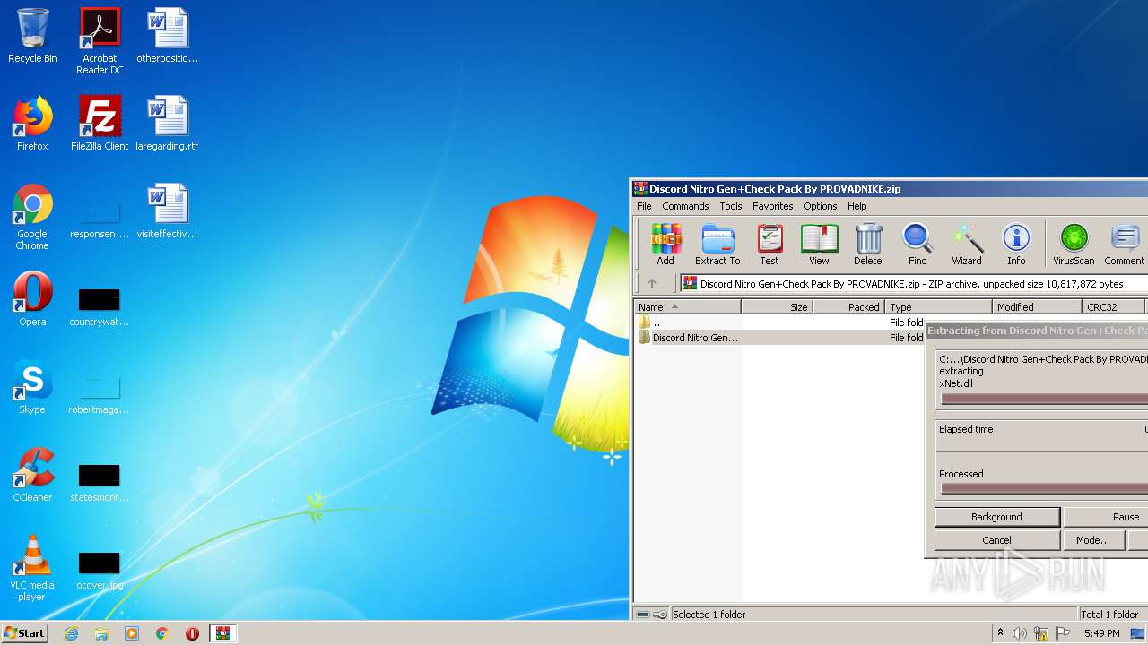Click the Delete trash icon in WinRAR

[x=867, y=245]
